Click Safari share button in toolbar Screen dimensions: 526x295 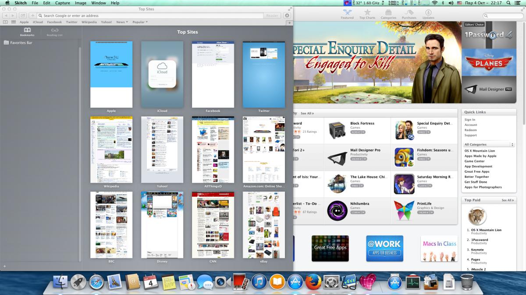pyautogui.click(x=23, y=16)
